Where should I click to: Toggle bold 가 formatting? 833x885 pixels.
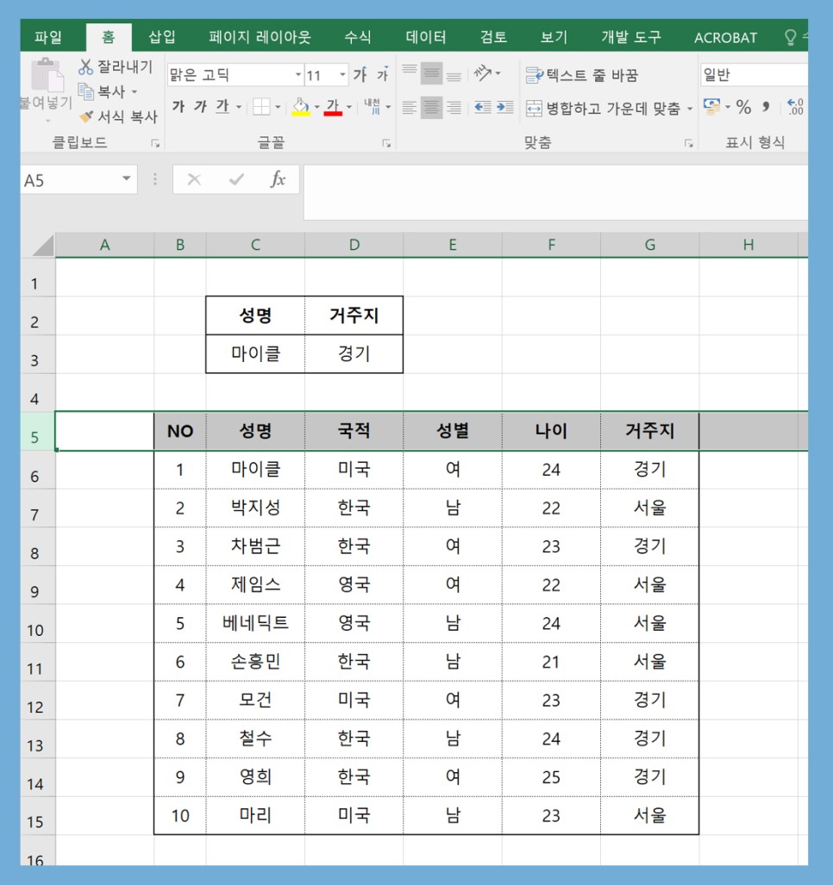point(178,106)
